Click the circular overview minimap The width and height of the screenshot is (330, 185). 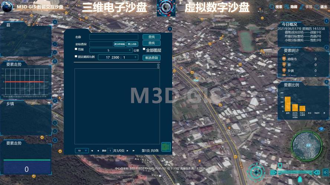click(x=307, y=146)
